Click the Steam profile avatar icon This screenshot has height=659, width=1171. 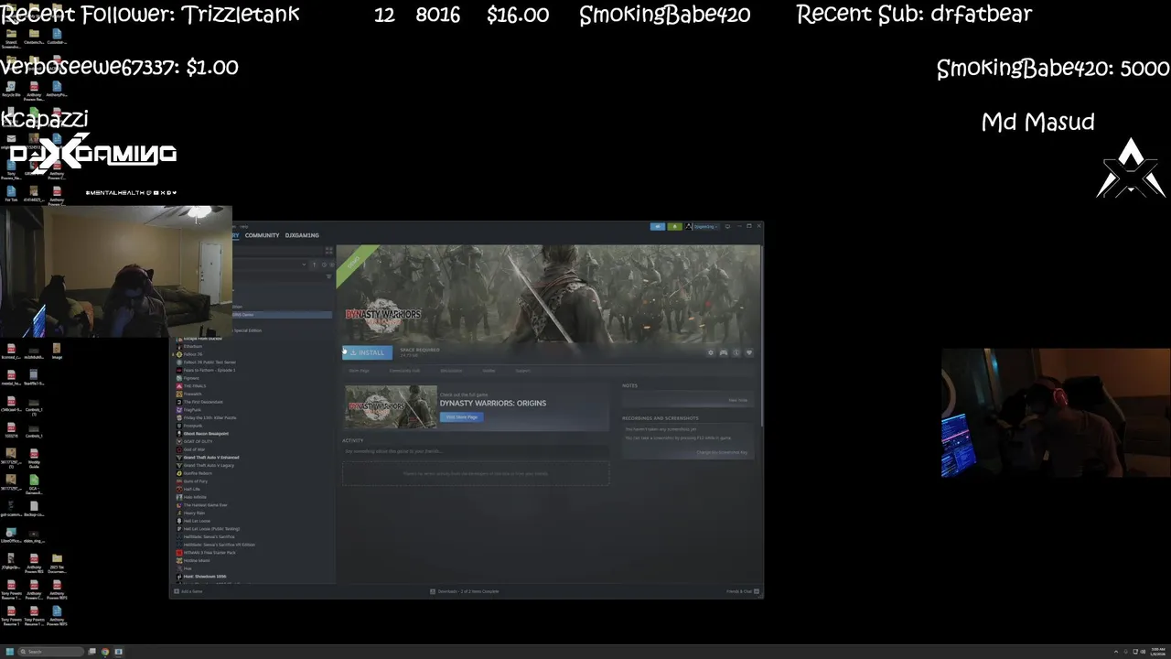point(691,226)
